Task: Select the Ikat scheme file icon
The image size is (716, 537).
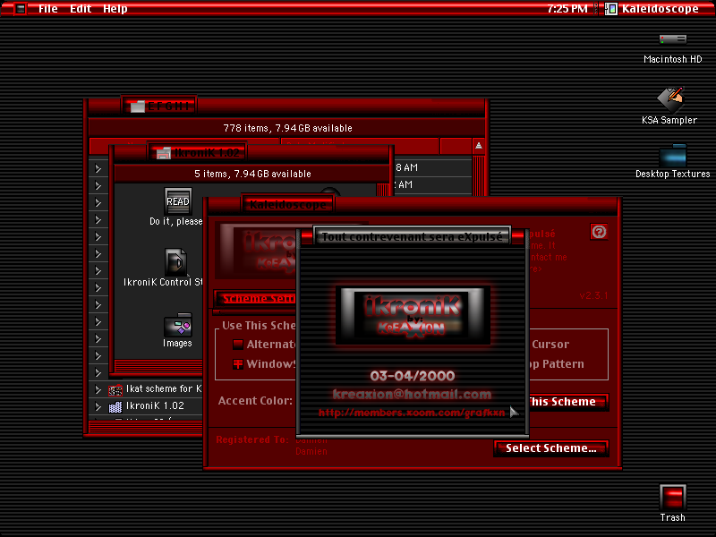Action: click(x=115, y=390)
